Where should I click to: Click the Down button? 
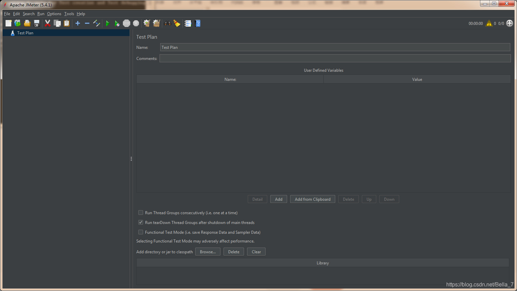[x=389, y=199]
